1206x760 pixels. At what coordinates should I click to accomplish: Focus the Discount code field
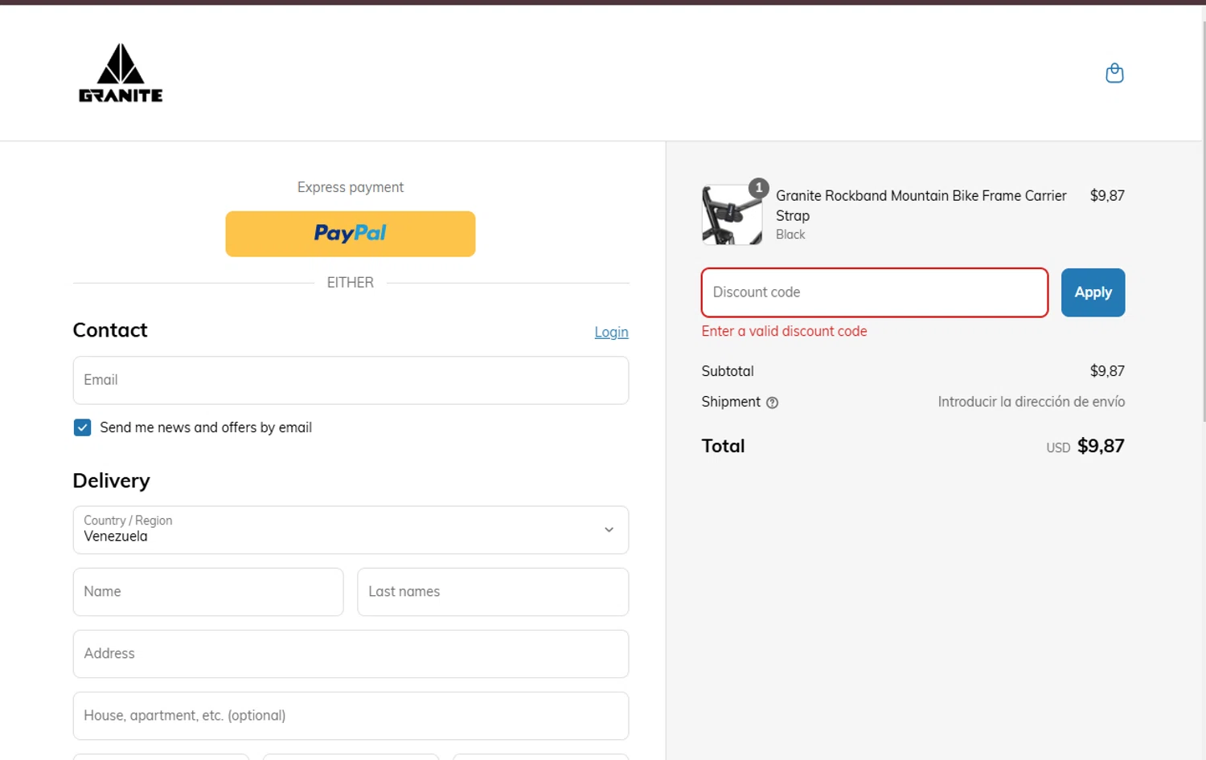click(x=875, y=292)
